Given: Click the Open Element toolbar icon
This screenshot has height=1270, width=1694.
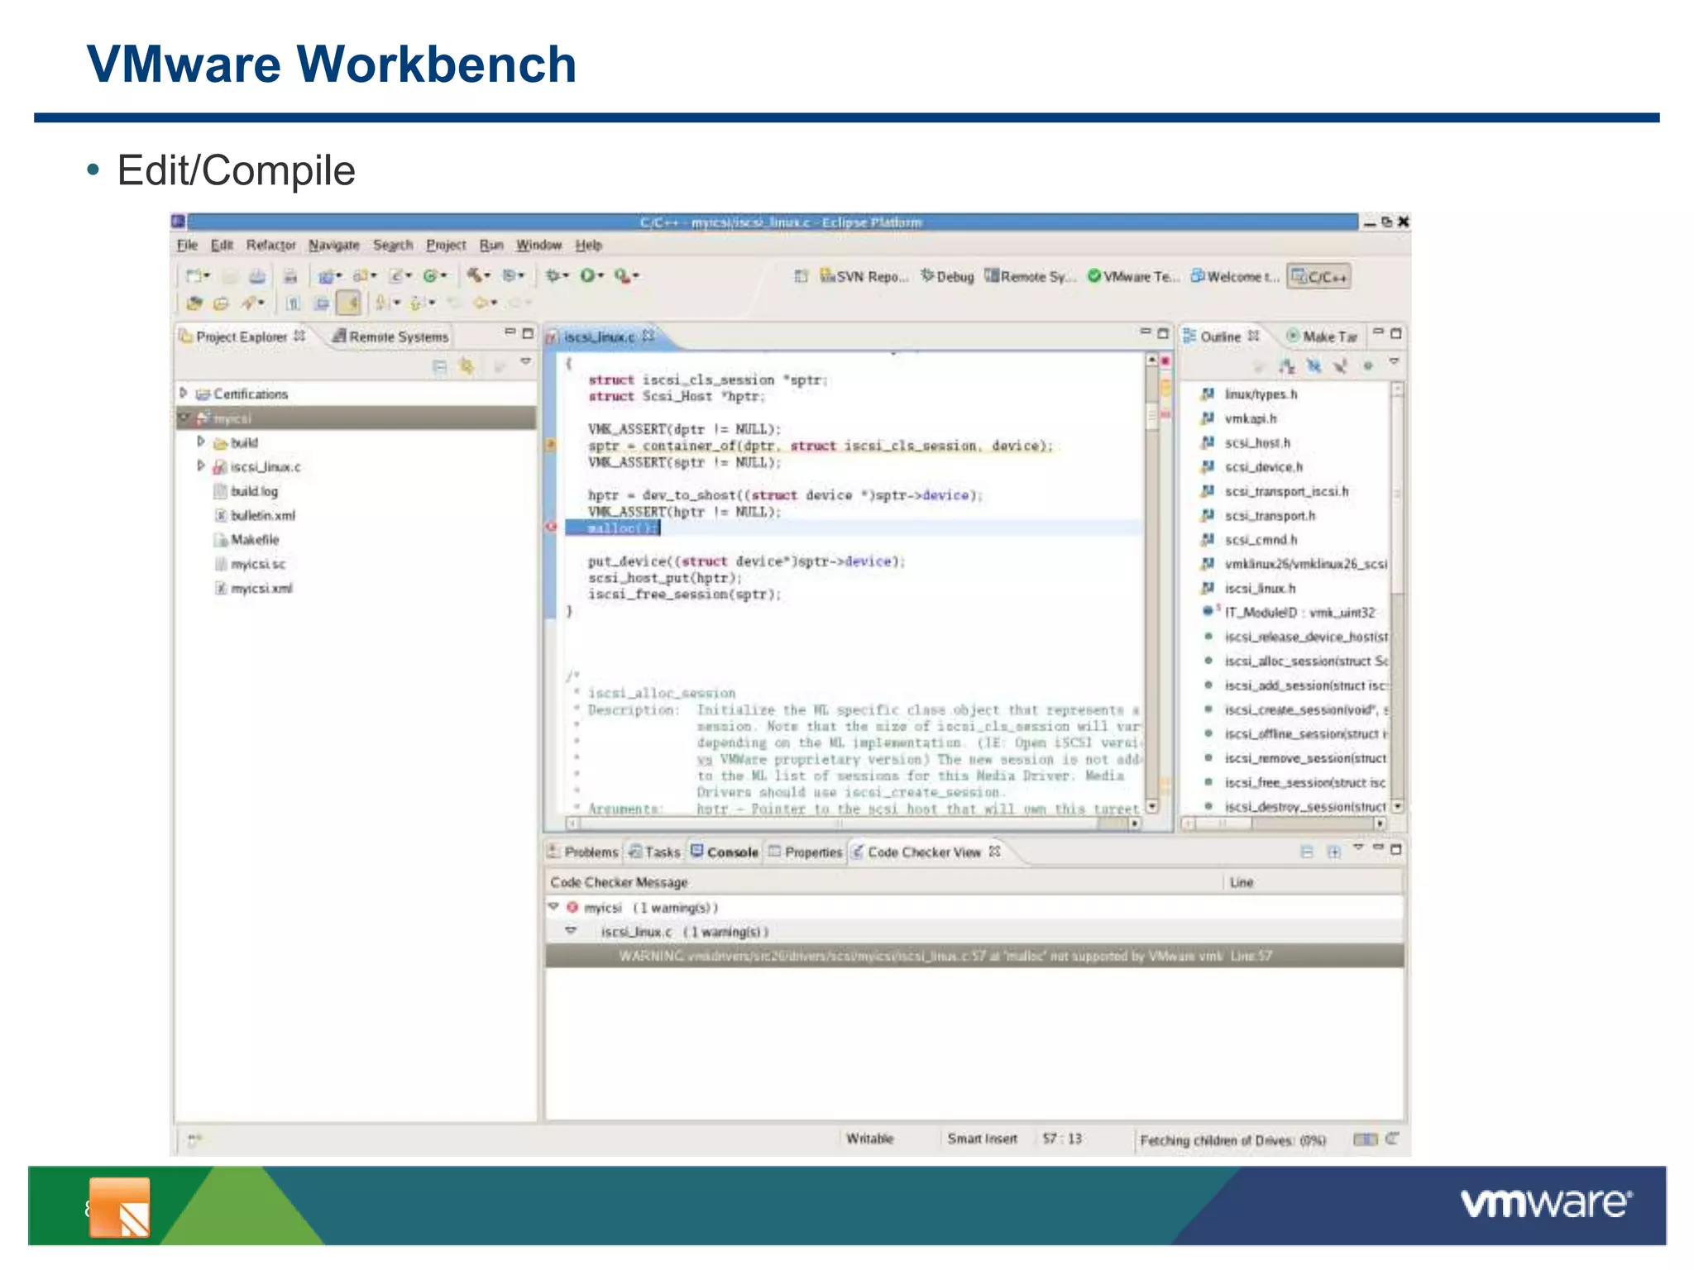Looking at the screenshot, I should tap(220, 303).
